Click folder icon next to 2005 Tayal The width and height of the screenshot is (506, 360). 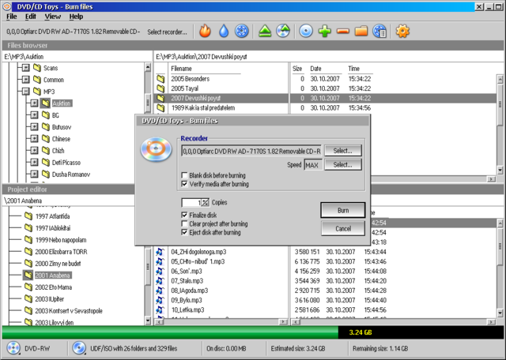(x=160, y=88)
